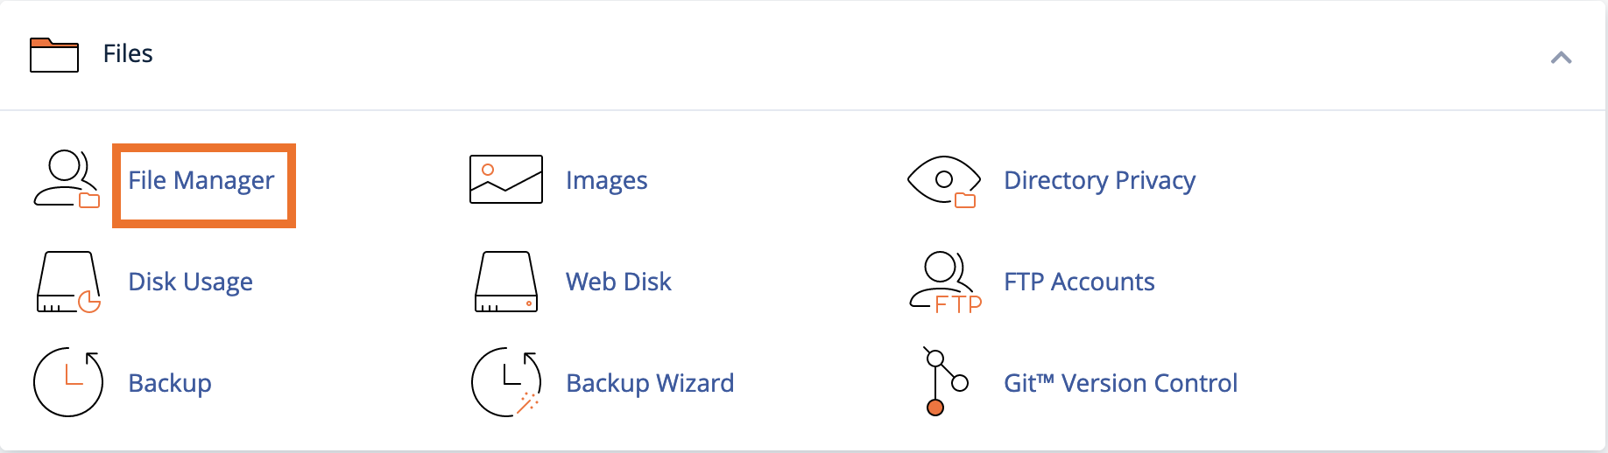Click the Images picture icon
The height and width of the screenshot is (453, 1608).
[x=506, y=179]
